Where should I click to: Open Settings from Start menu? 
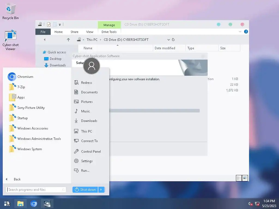[83, 161]
